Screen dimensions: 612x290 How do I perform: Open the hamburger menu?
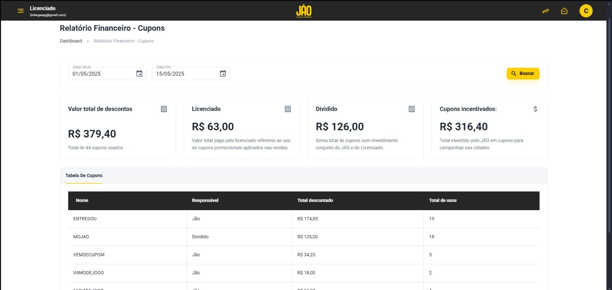[21, 11]
